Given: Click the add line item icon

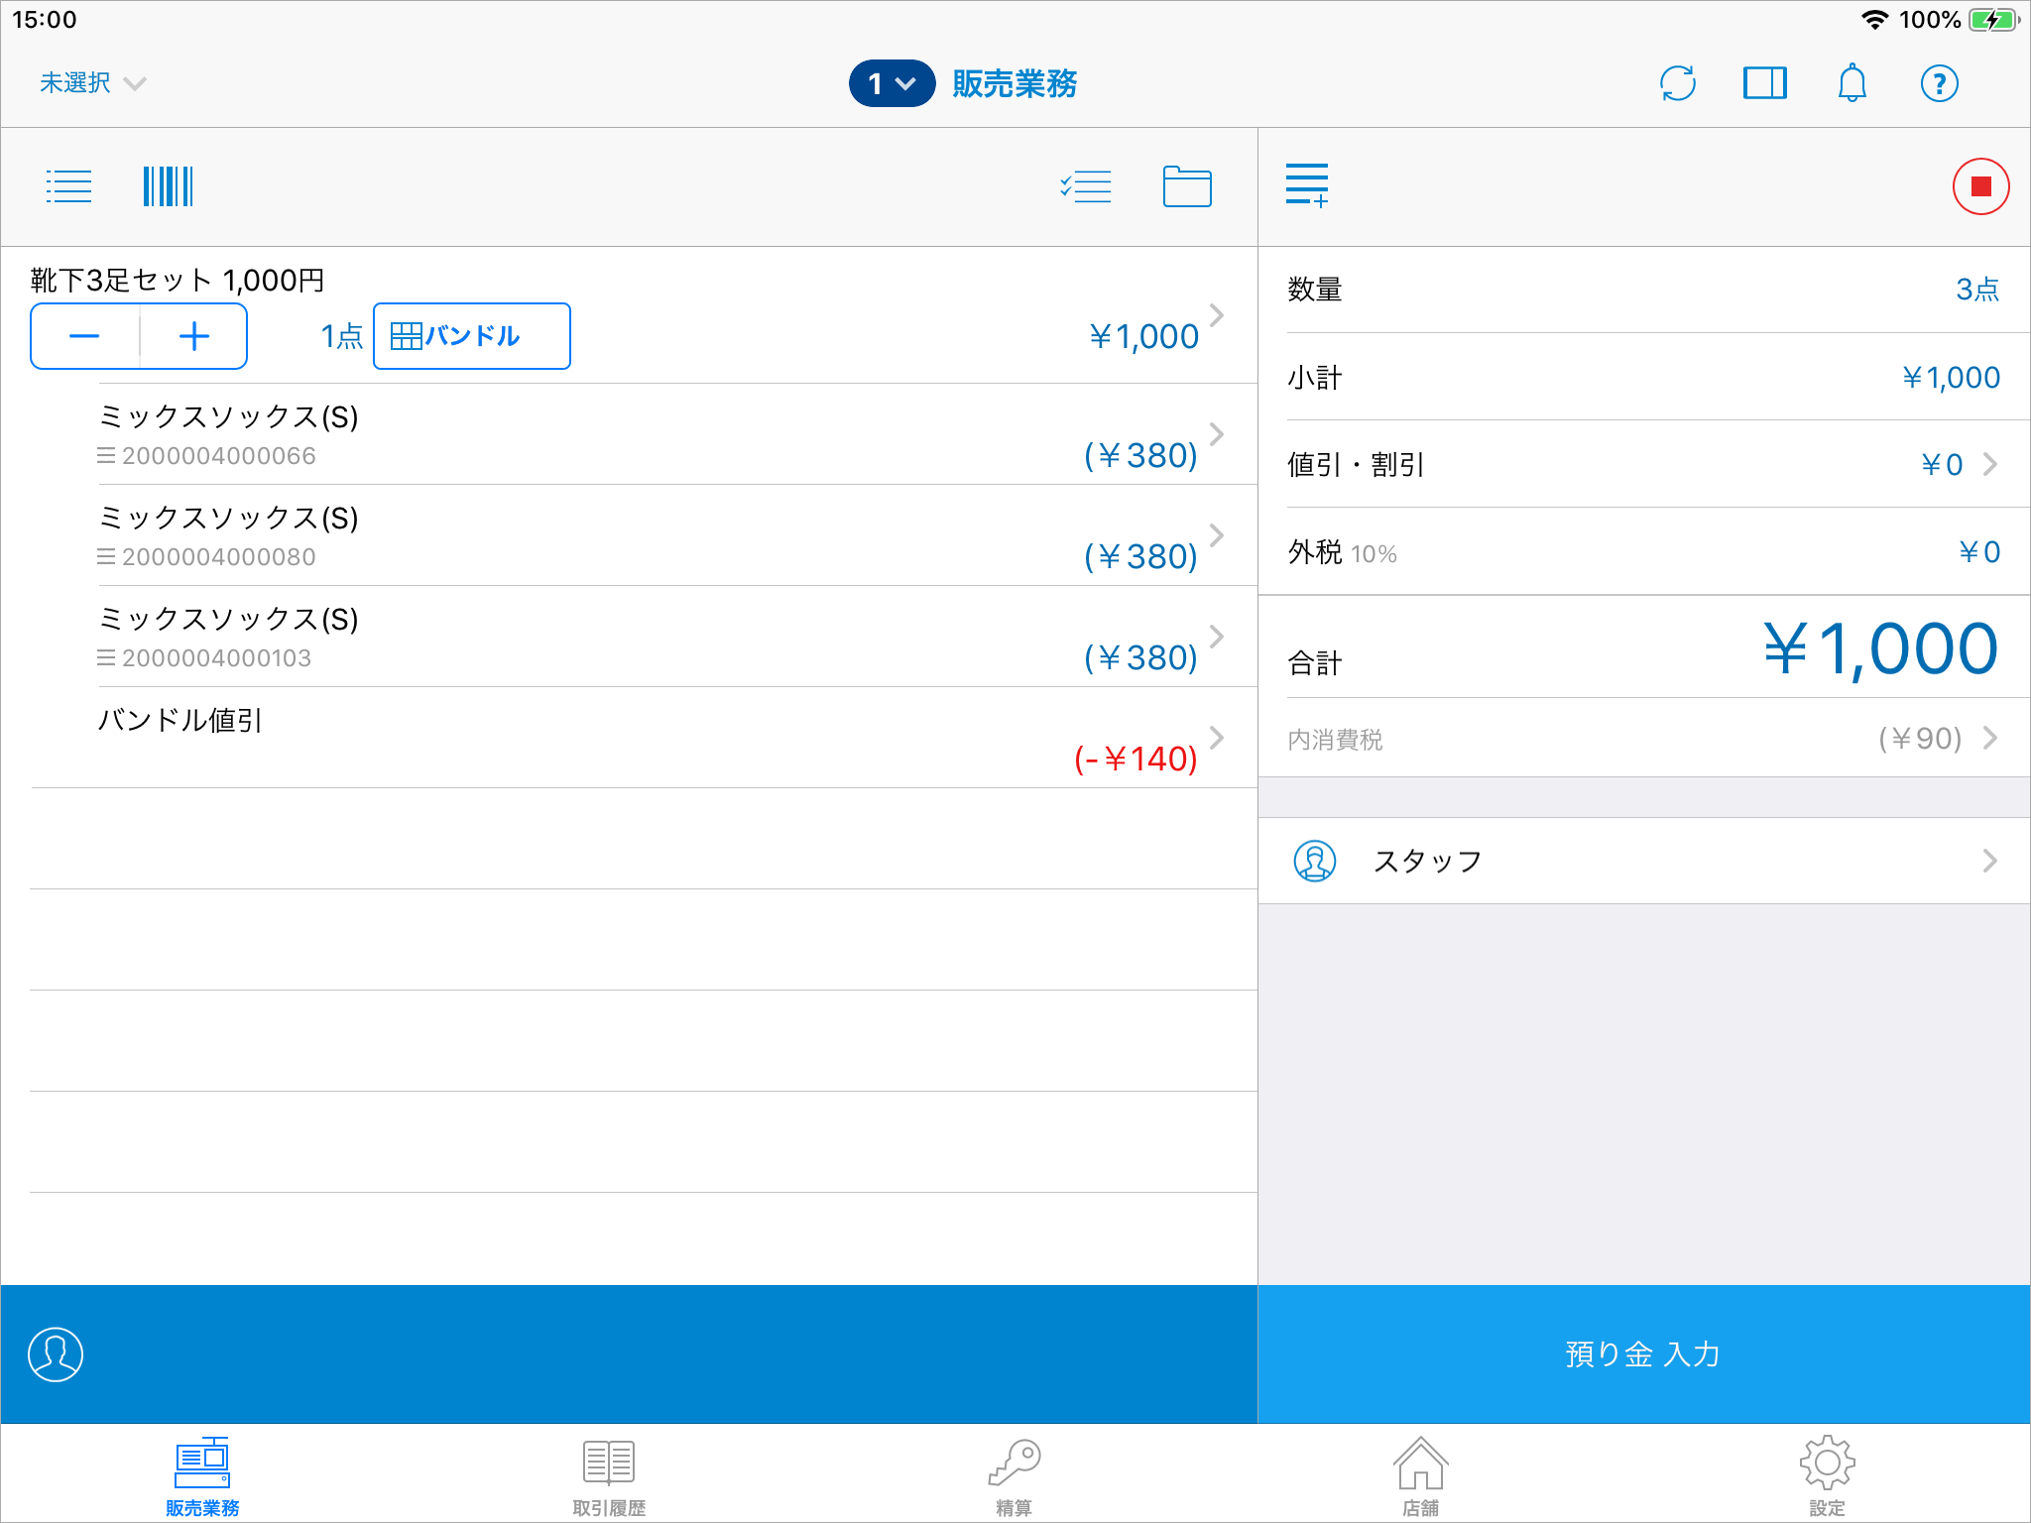Looking at the screenshot, I should point(1306,185).
